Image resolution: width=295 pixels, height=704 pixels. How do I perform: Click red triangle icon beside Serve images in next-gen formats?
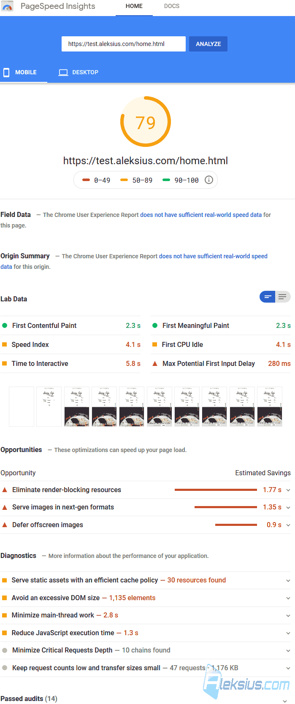click(5, 507)
